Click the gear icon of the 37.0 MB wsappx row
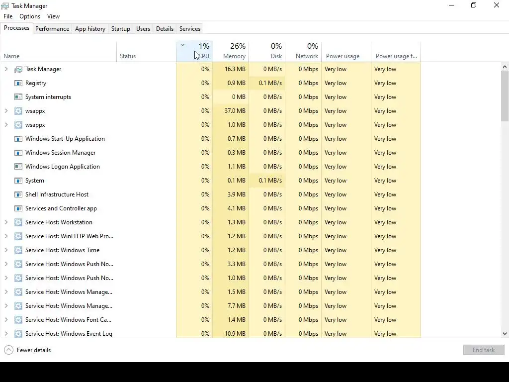The height and width of the screenshot is (382, 509). point(18,111)
